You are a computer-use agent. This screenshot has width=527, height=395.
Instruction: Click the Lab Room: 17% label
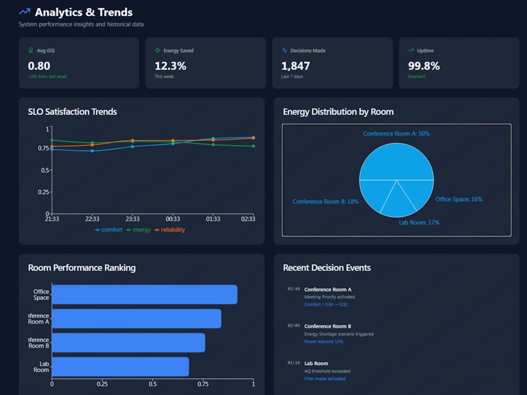point(419,222)
